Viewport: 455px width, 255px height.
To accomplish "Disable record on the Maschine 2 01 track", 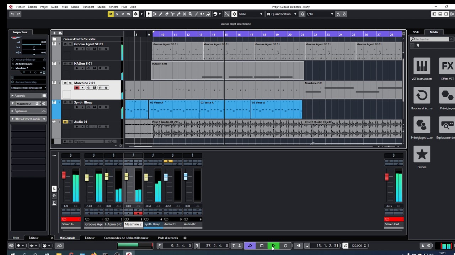I will [x=76, y=88].
